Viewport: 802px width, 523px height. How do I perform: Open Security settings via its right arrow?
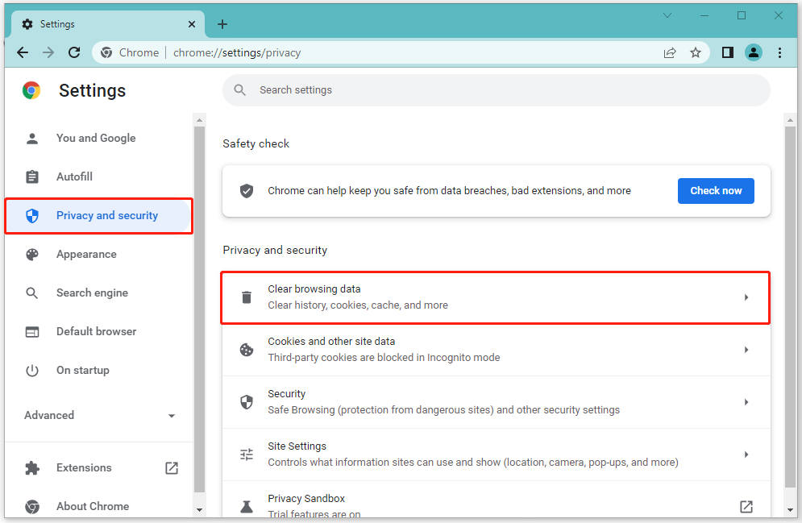tap(746, 401)
